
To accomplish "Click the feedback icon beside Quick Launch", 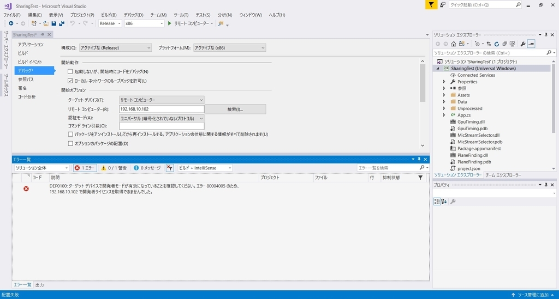I will pos(443,4).
